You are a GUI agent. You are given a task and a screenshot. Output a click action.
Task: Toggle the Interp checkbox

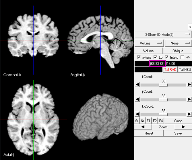pyautogui.click(x=166, y=57)
